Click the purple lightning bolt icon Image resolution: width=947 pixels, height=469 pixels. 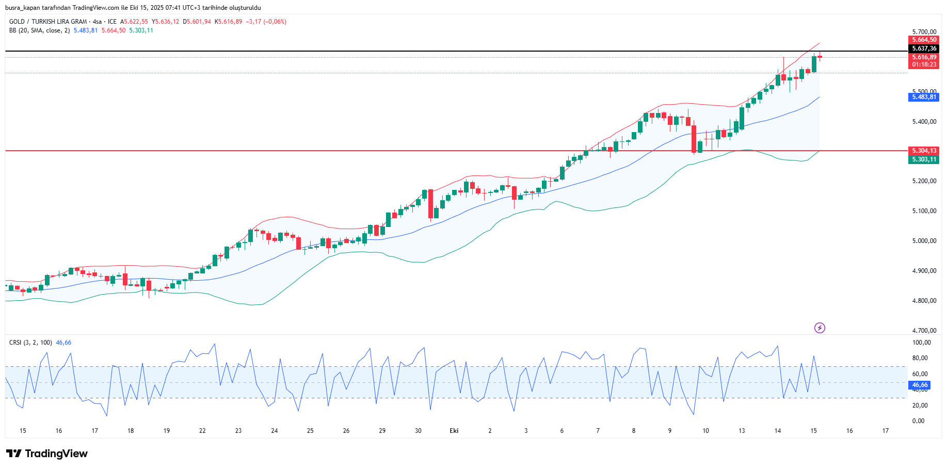click(820, 328)
